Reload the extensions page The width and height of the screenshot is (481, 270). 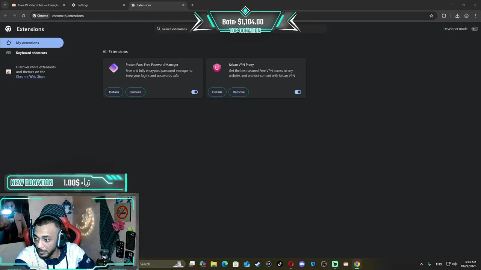pyautogui.click(x=23, y=16)
